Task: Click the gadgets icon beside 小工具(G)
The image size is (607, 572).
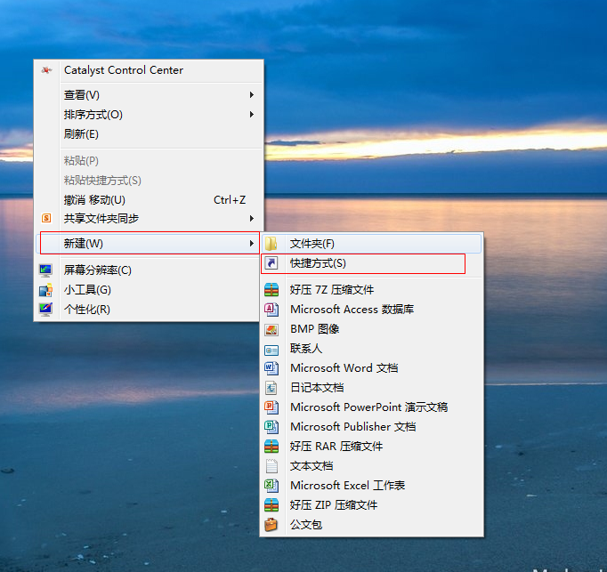Action: pos(45,290)
